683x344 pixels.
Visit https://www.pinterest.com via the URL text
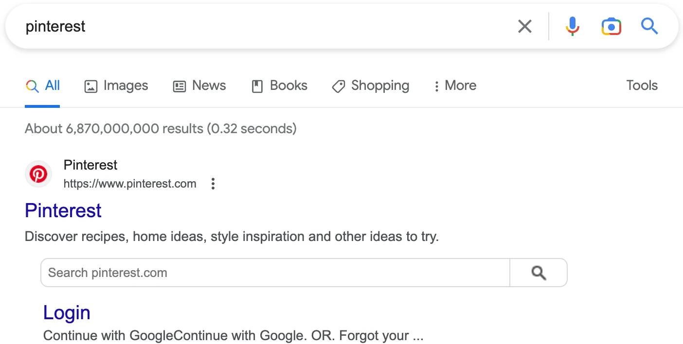[x=129, y=184]
